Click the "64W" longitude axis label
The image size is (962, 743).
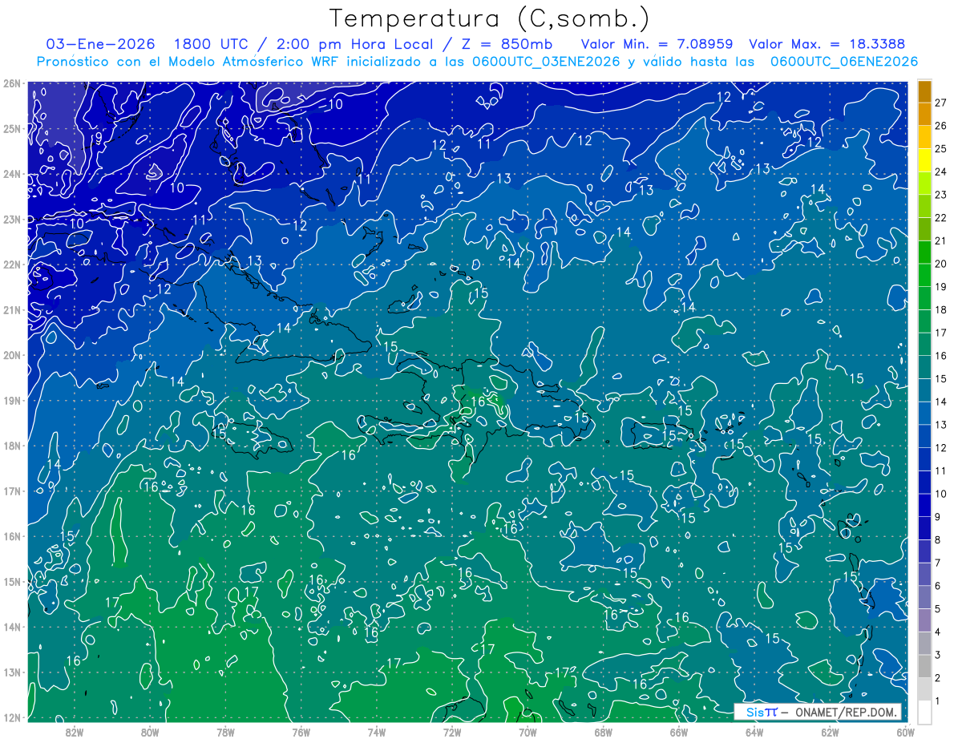tap(754, 733)
